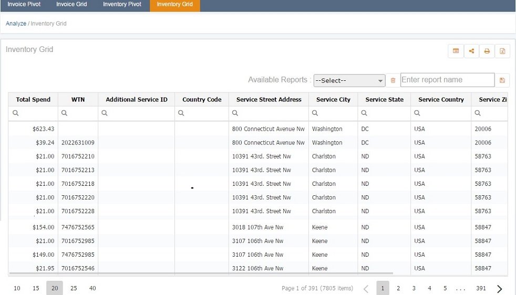Click the horizontal scrollbar under the grid
This screenshot has width=516, height=295.
201,273
